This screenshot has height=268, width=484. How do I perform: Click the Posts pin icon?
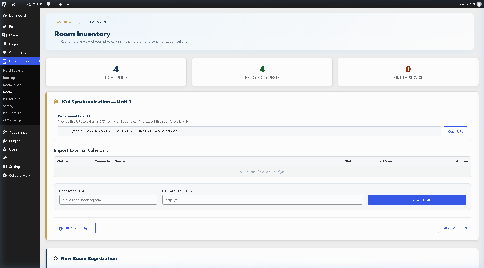(5, 27)
